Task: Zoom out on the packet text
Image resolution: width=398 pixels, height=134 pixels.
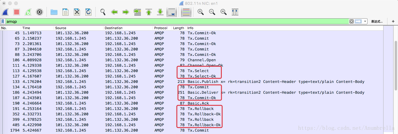Action: click(x=212, y=12)
